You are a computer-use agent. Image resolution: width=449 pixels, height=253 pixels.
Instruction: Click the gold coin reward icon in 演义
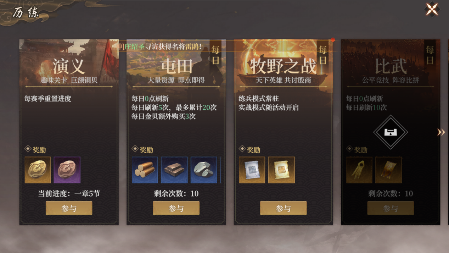[38, 170]
